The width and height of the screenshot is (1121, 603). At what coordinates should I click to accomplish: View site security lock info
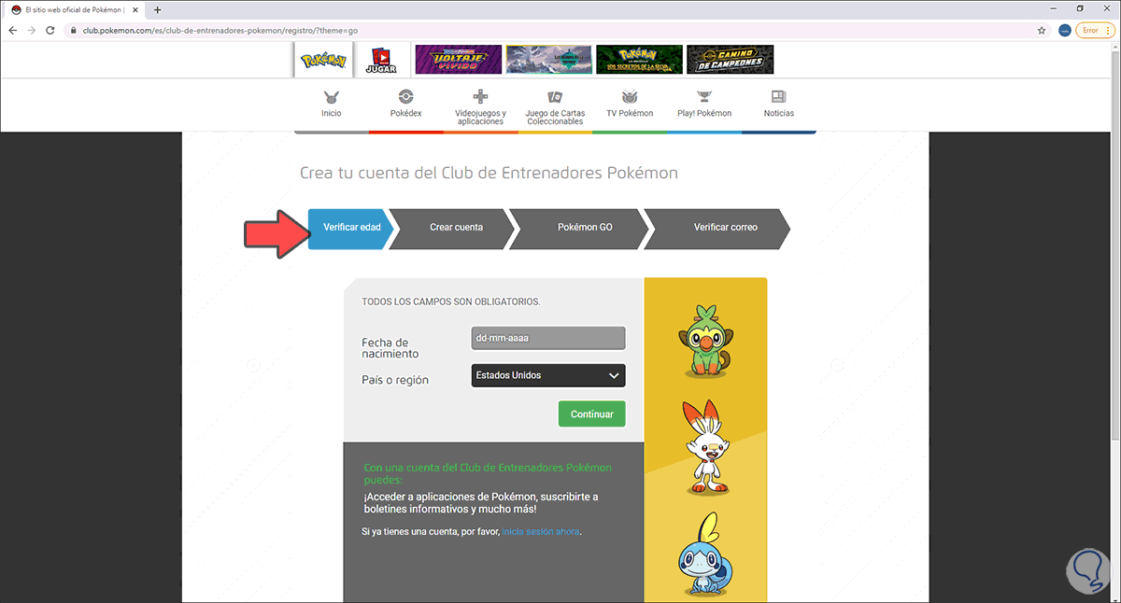[74, 30]
